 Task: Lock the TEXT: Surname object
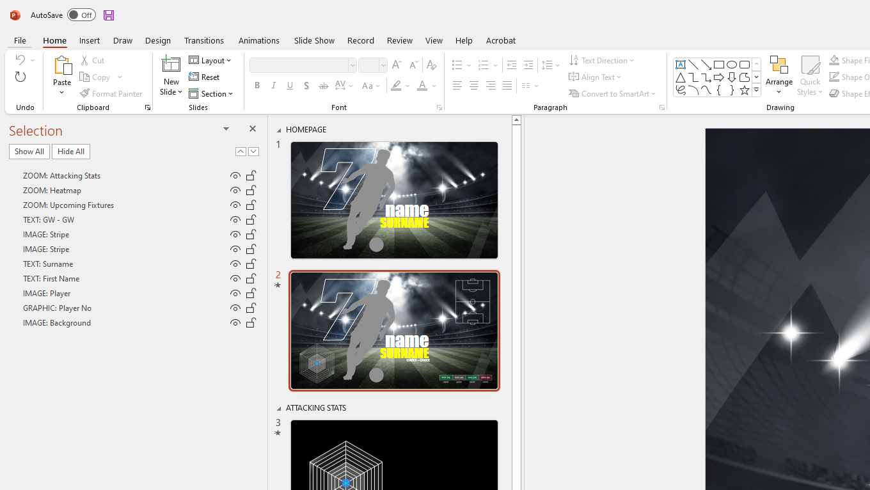251,264
